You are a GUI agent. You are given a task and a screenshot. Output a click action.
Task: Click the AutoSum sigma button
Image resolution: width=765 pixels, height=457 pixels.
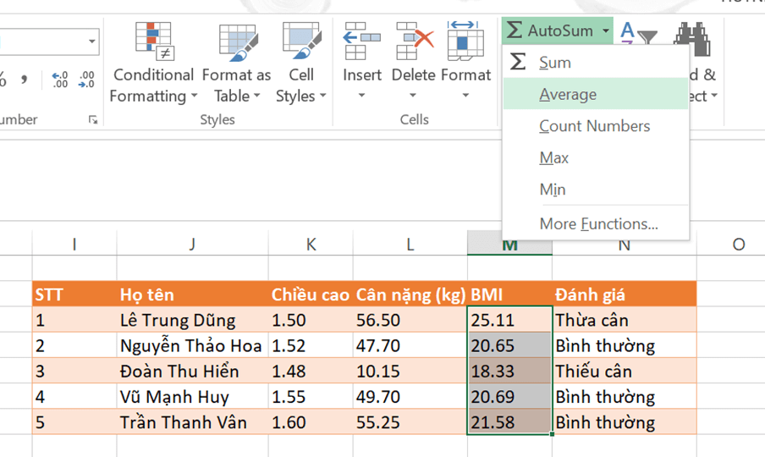[x=514, y=30]
